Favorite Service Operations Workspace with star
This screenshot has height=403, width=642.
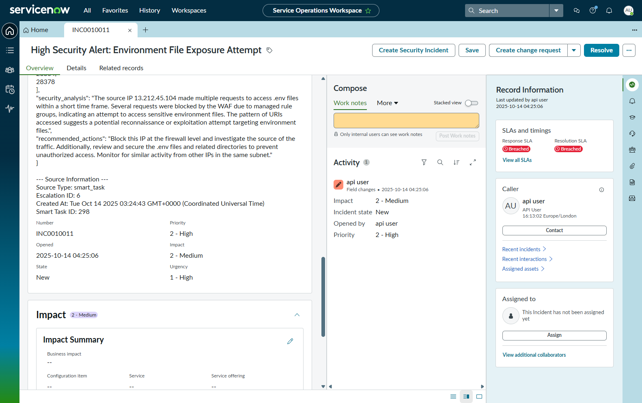pos(368,11)
